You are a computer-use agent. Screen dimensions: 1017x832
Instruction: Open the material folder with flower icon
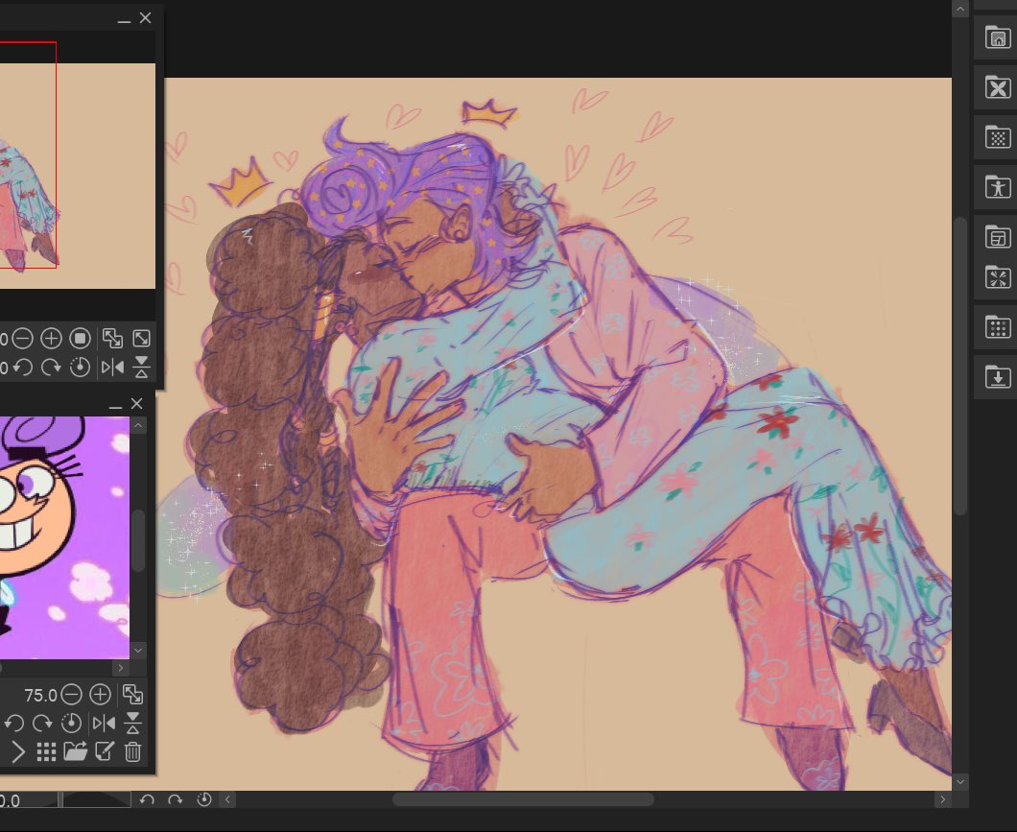(998, 87)
